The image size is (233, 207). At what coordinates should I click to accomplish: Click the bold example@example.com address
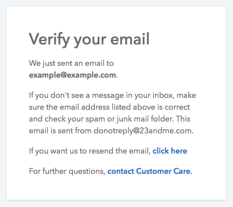tap(72, 75)
